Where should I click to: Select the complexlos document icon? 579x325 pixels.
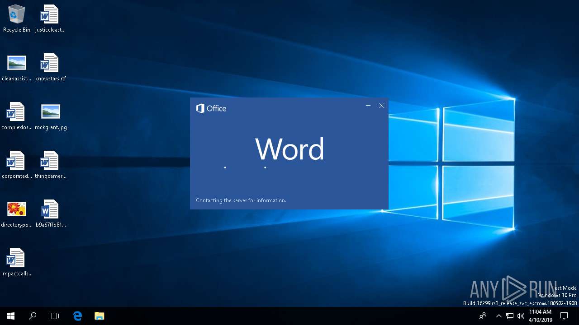(x=17, y=116)
